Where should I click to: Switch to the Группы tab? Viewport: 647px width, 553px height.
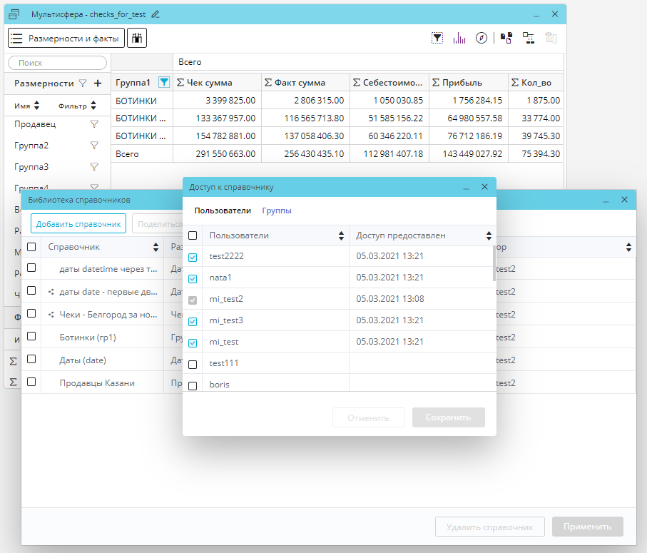click(277, 210)
